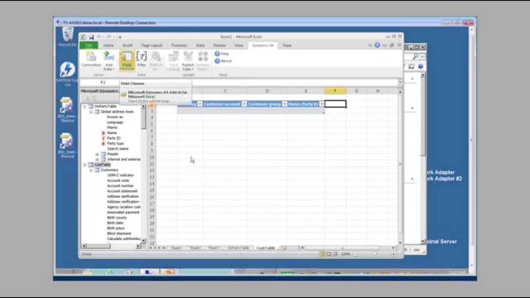
Task: Open the Customer group column filter dropdown
Action: coord(284,104)
